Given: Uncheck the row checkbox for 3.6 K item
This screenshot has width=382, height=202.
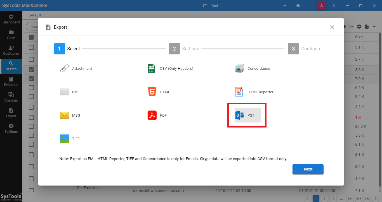Looking at the screenshot, I should [31, 70].
